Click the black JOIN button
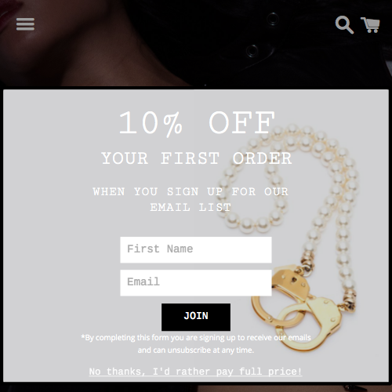The image size is (392, 392). pyautogui.click(x=196, y=317)
